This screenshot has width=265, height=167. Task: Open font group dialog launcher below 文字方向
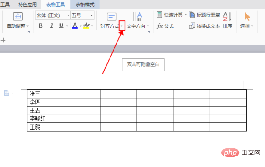(x=149, y=32)
